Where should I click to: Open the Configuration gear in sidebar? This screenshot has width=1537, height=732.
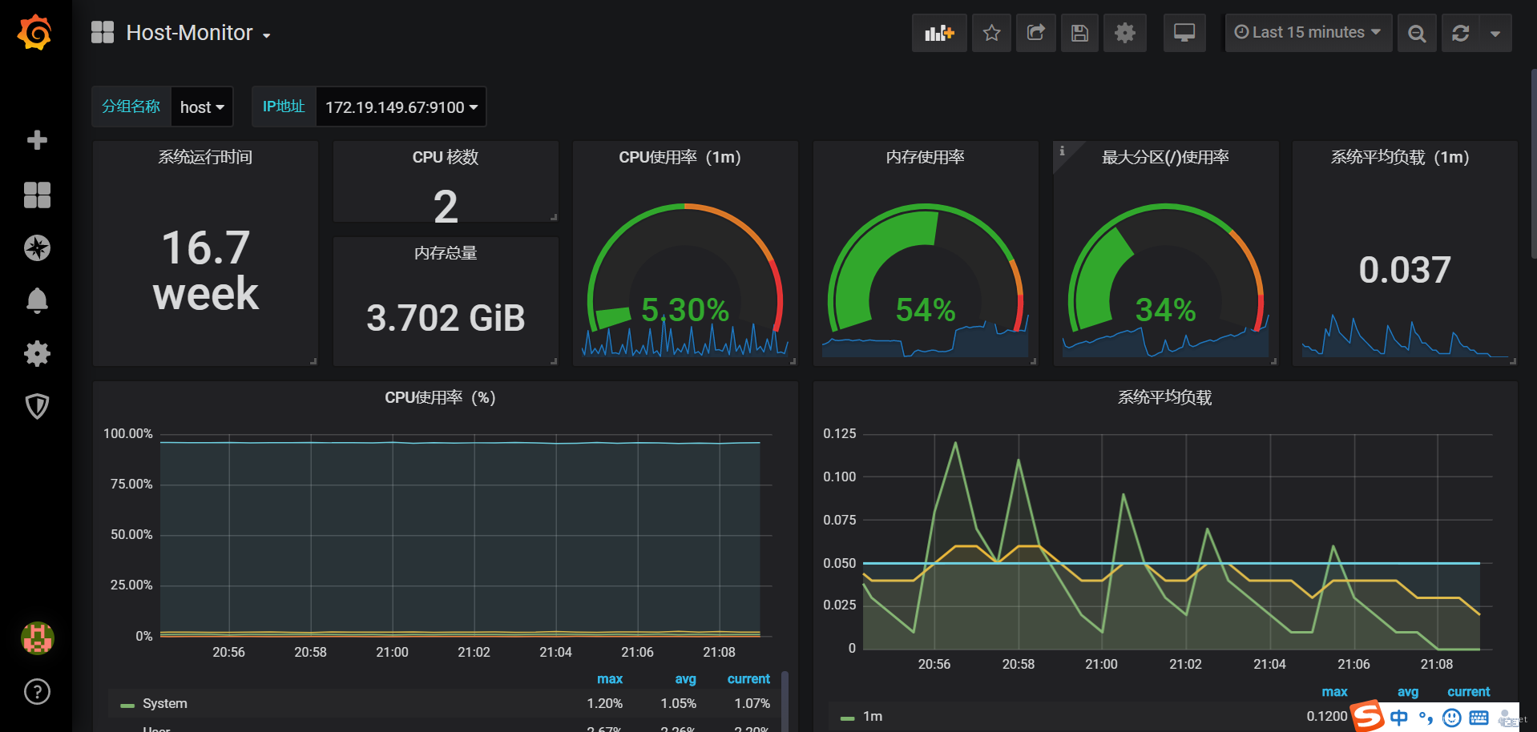pyautogui.click(x=37, y=353)
